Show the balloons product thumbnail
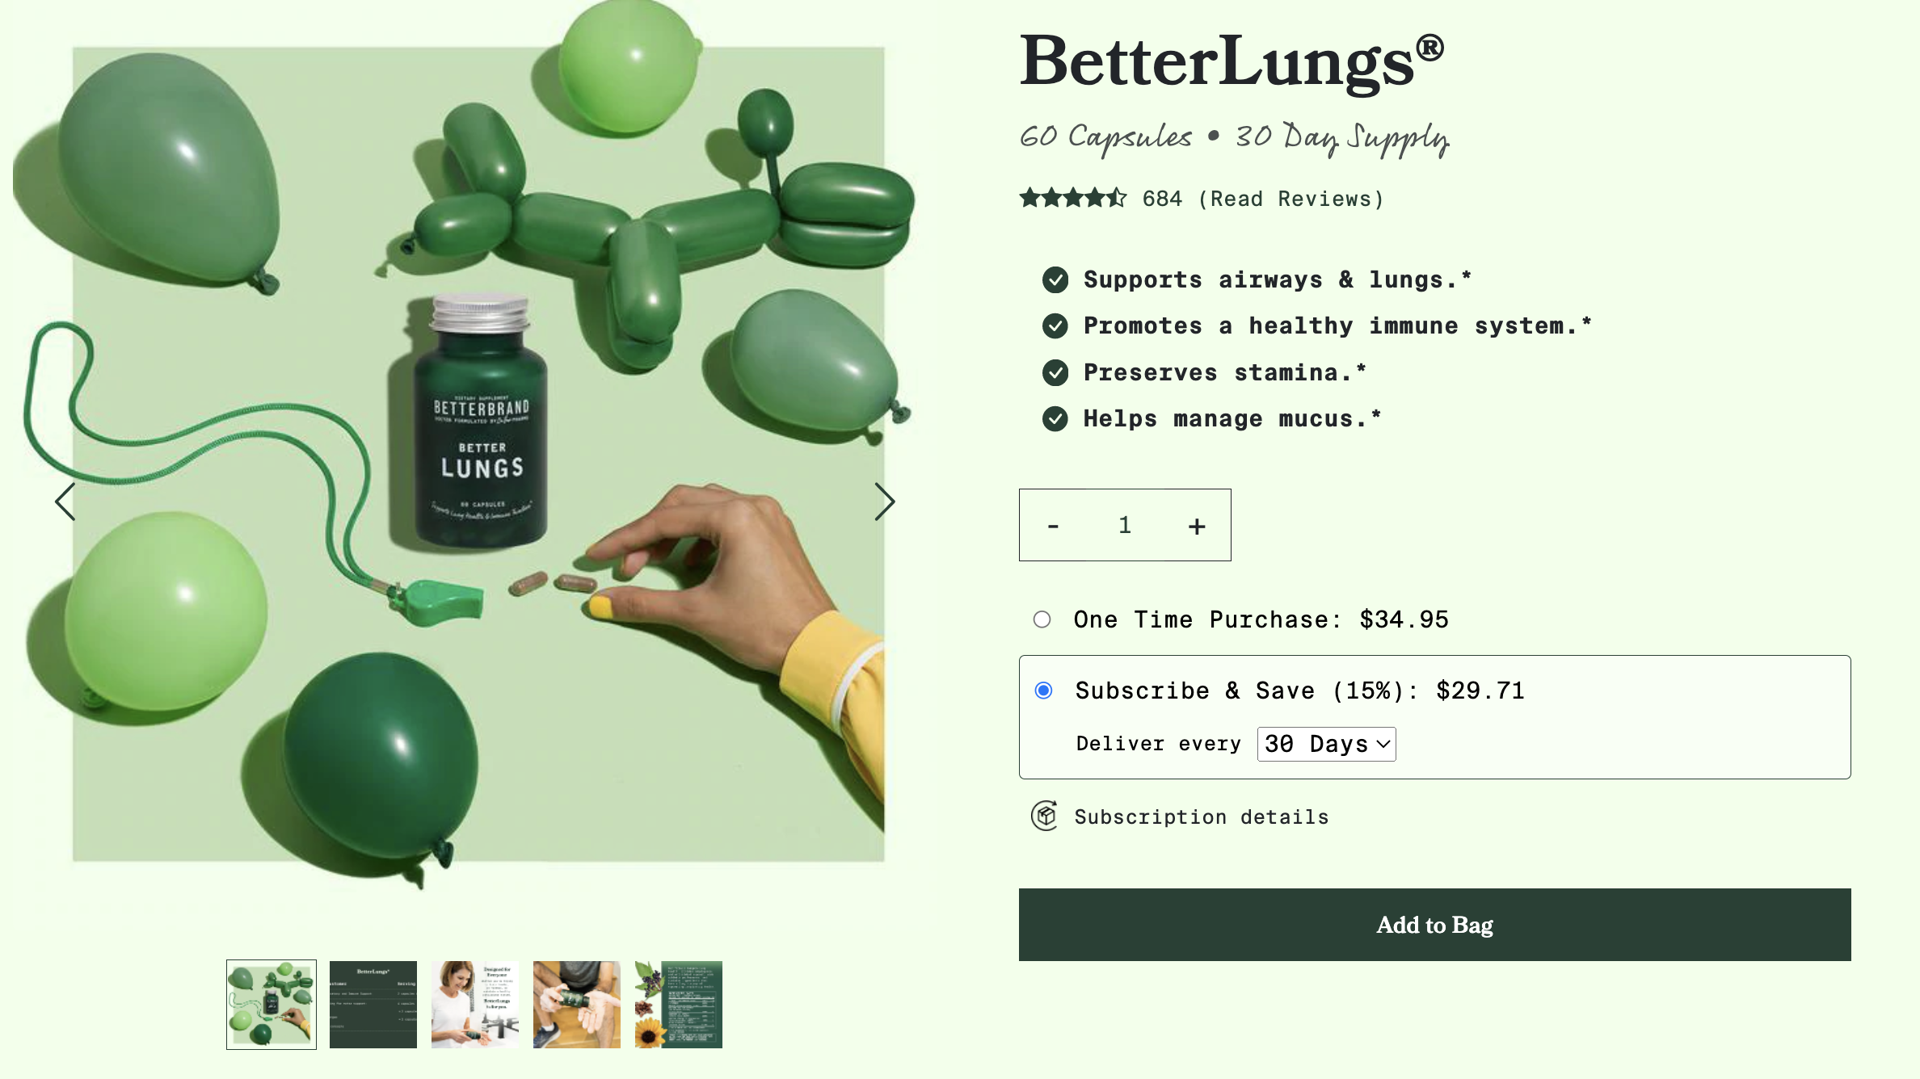The width and height of the screenshot is (1920, 1079). (x=272, y=1005)
